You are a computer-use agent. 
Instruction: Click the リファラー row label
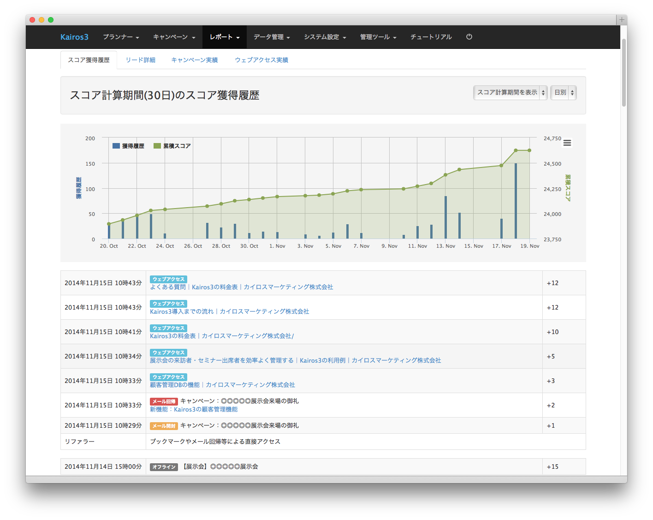(x=80, y=442)
